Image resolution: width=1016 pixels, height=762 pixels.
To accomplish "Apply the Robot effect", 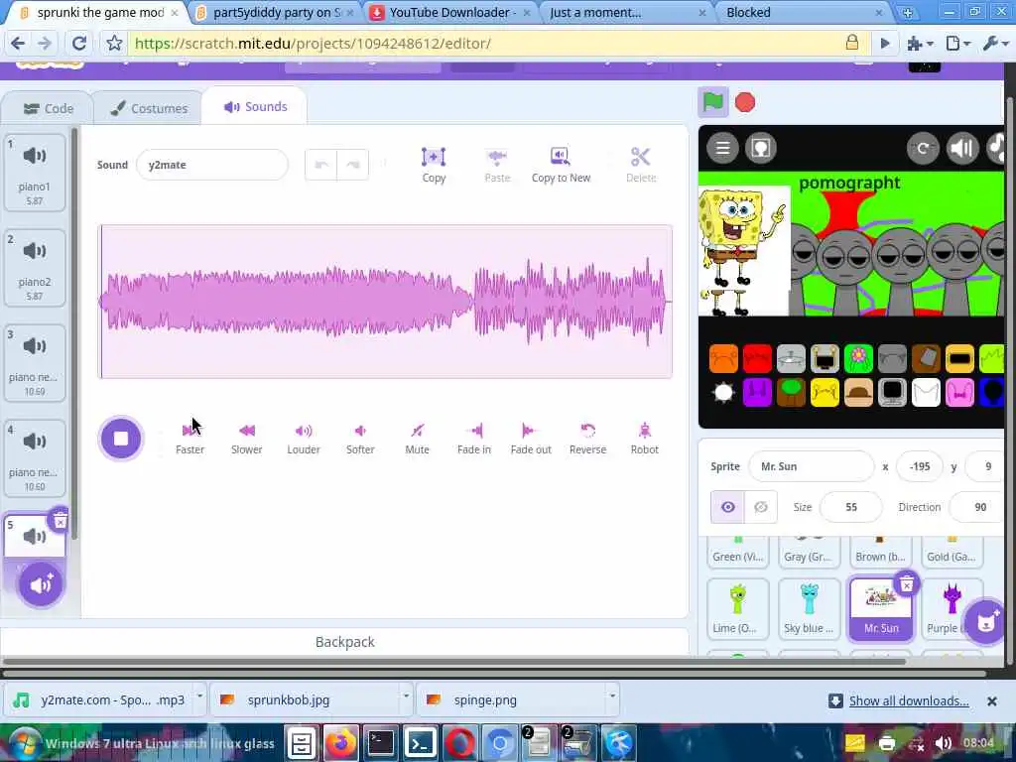I will click(645, 439).
